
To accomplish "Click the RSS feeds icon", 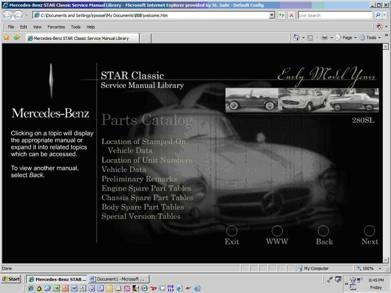I will 310,38.
